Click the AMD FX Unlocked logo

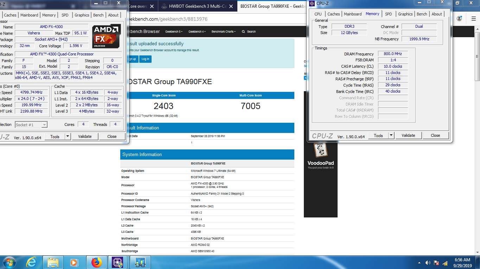[107, 36]
